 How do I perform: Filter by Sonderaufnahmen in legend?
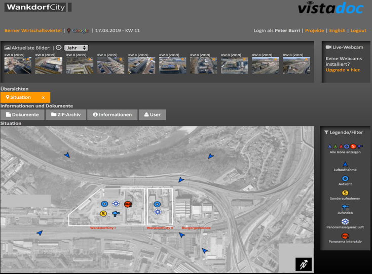click(345, 195)
